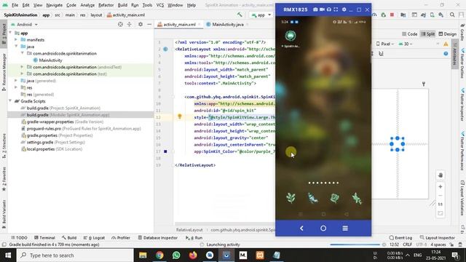Click the zoom in plus button in design
This screenshot has height=262, width=466.
(x=440, y=187)
